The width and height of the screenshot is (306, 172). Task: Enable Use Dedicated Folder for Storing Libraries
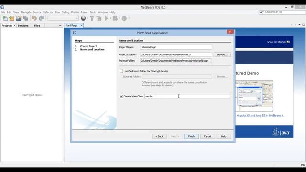tap(121, 71)
